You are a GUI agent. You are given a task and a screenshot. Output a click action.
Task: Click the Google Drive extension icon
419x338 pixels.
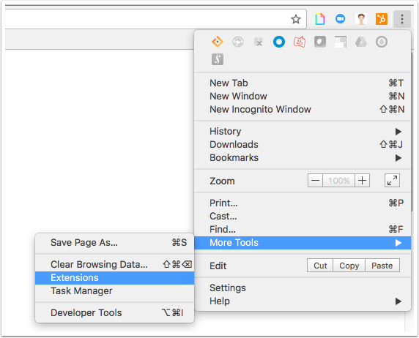tap(360, 42)
